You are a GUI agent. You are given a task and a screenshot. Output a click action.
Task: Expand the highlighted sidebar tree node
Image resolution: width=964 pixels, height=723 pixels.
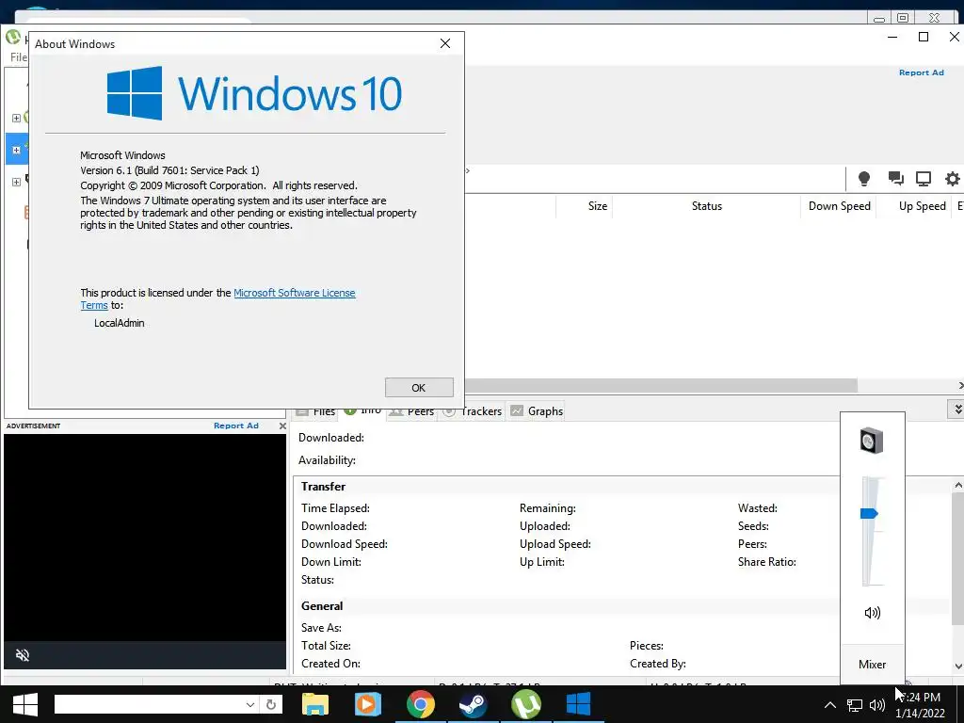coord(17,150)
